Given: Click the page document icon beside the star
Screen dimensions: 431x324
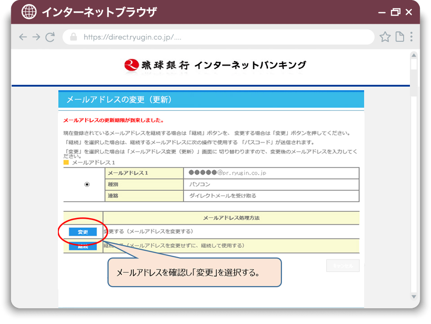Looking at the screenshot, I should click(399, 37).
